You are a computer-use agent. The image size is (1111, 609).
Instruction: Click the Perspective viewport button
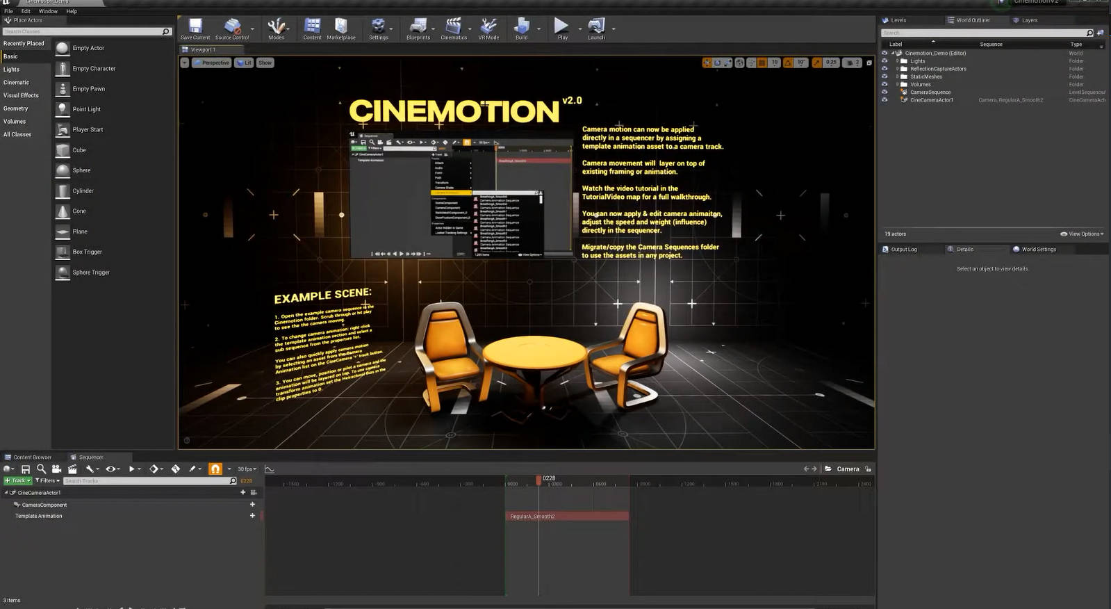tap(211, 63)
